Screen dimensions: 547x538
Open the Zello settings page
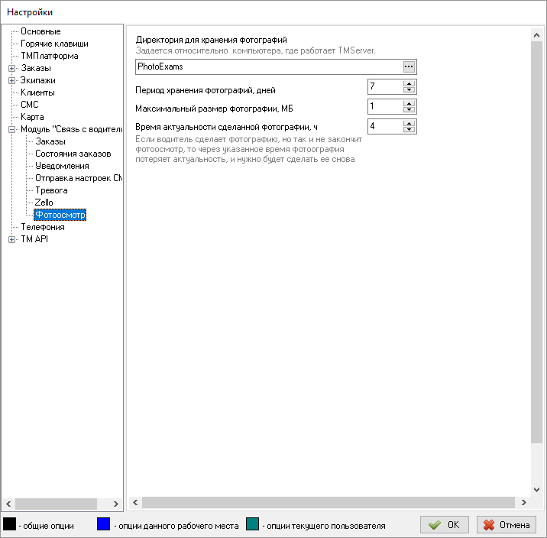44,203
